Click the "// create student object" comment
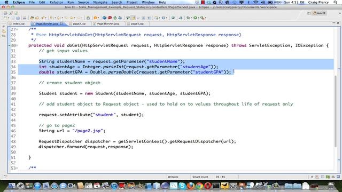The height and width of the screenshot is (192, 342). (x=69, y=83)
